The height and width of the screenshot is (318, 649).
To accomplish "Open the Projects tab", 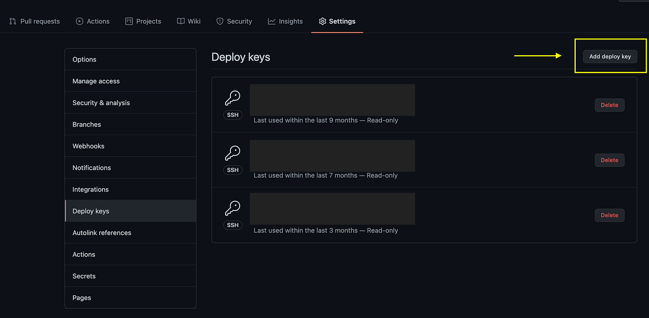I will click(x=143, y=21).
